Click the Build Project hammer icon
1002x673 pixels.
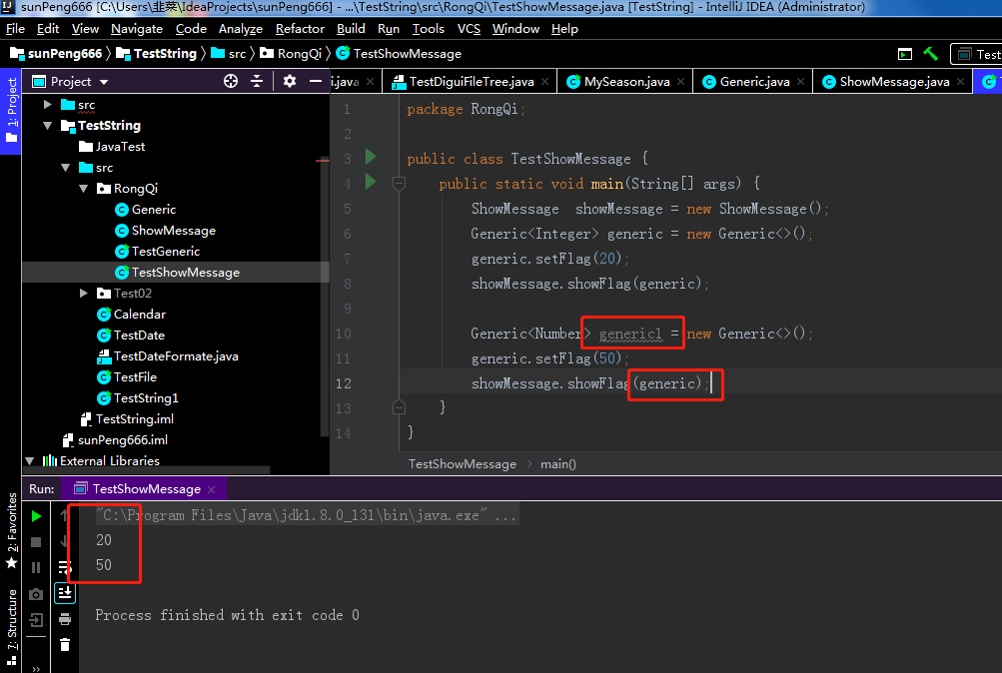tap(930, 54)
